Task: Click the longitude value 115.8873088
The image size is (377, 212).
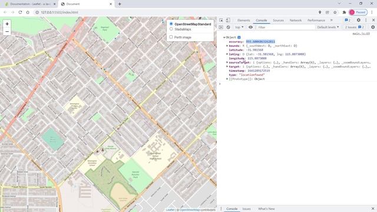Action: [257, 58]
